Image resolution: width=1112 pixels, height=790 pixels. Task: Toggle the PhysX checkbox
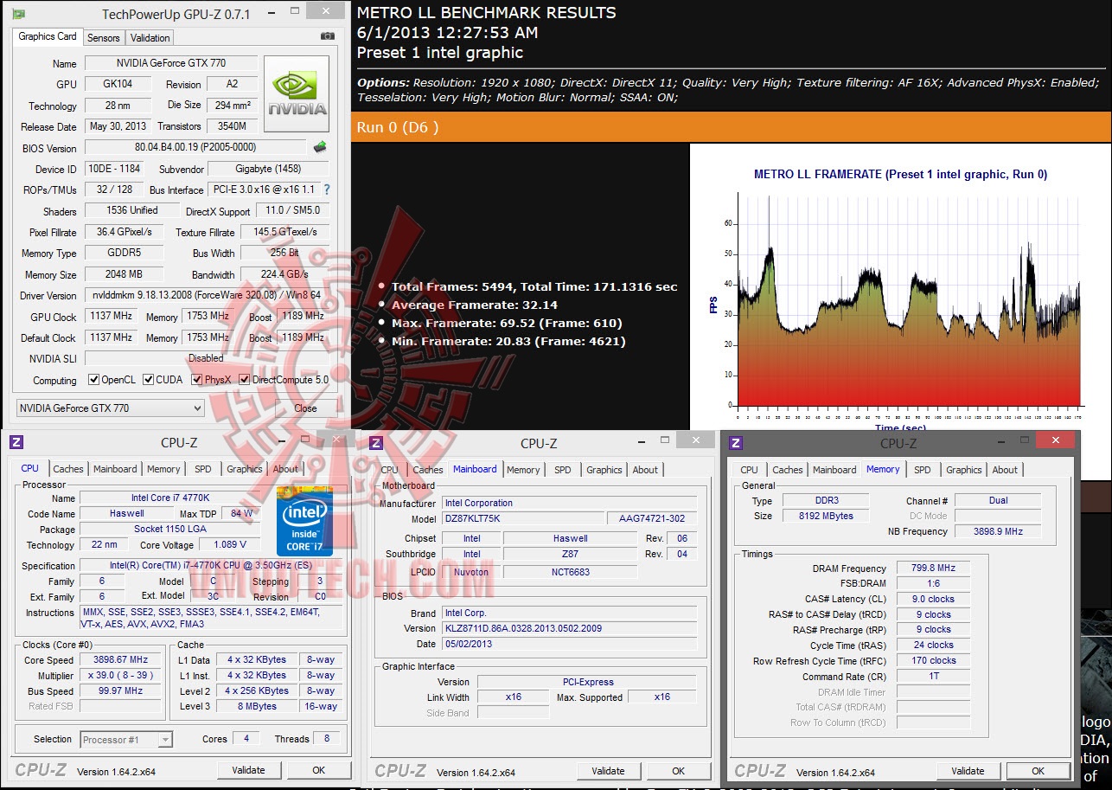point(197,380)
